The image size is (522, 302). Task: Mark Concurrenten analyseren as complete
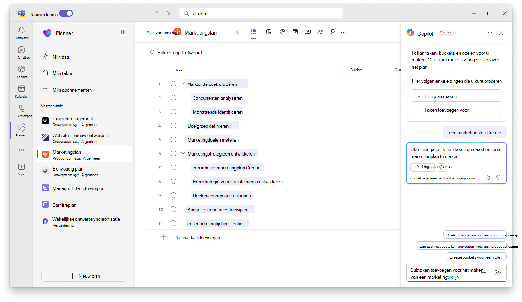coord(173,98)
